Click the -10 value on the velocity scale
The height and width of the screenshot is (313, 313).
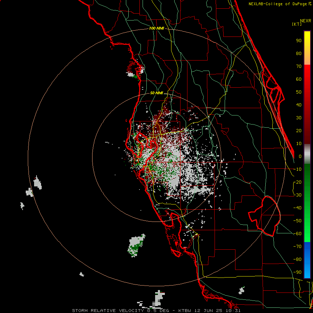[297, 169]
